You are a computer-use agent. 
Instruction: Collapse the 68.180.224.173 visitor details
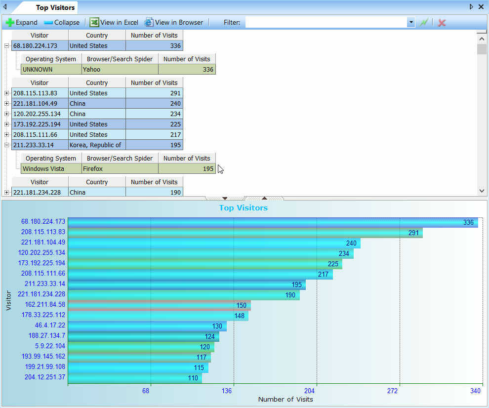click(x=6, y=45)
